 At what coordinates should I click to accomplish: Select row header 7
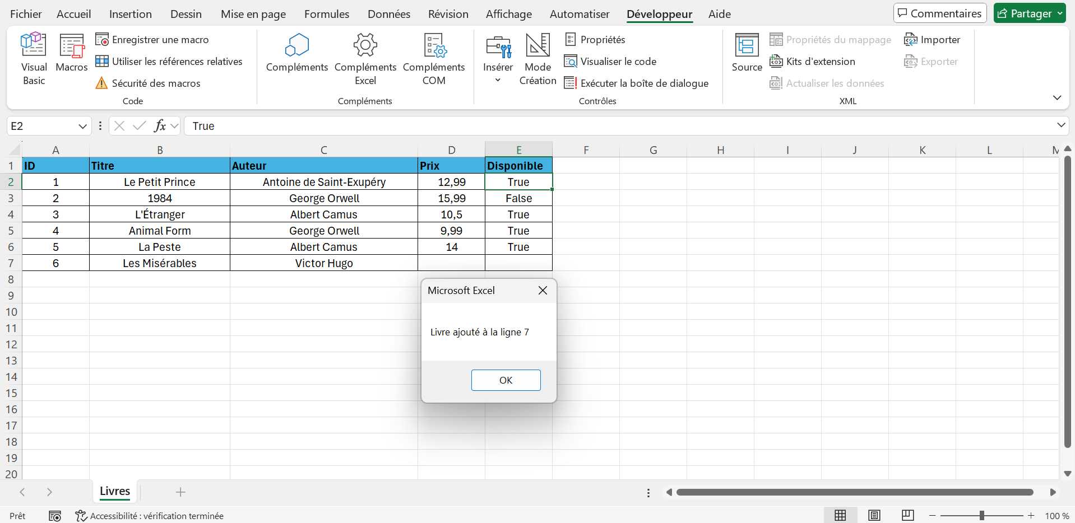11,263
